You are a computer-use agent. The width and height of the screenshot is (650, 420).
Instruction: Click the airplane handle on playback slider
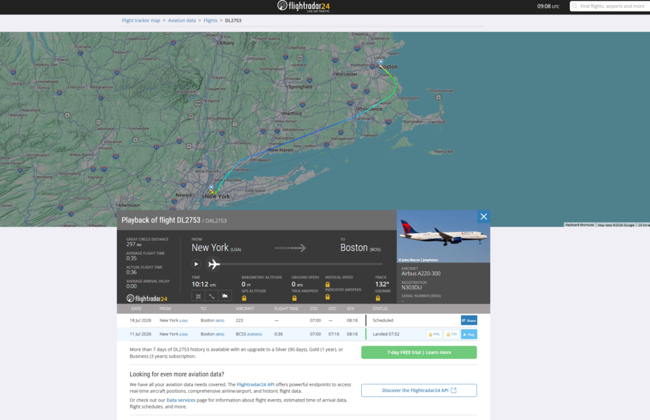click(213, 264)
